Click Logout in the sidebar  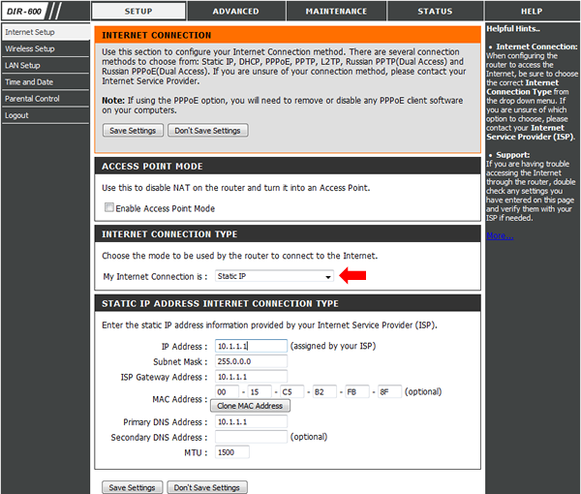(46, 115)
